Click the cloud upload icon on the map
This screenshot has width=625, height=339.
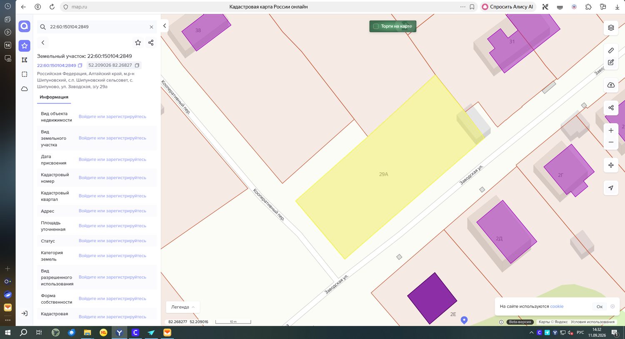click(x=611, y=85)
